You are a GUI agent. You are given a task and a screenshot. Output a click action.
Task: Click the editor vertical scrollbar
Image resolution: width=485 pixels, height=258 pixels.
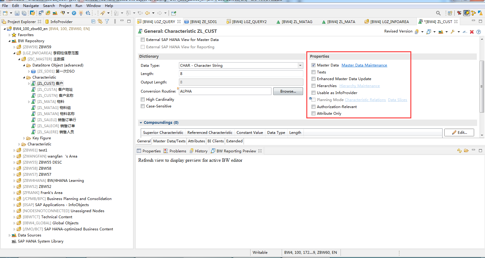coord(482,87)
